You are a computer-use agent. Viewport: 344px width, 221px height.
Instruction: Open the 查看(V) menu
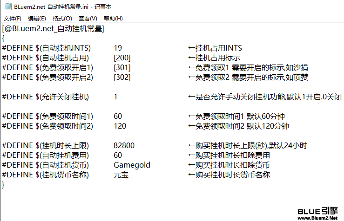click(88, 19)
